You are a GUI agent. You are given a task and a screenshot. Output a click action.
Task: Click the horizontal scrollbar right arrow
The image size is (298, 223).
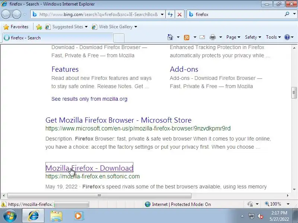click(288, 195)
